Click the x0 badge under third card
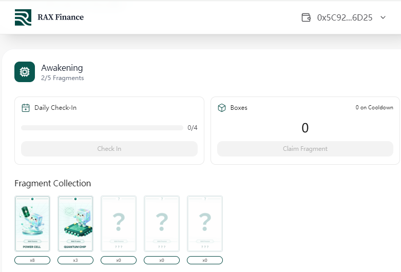Screen dimensions: 401x272 tap(119, 260)
